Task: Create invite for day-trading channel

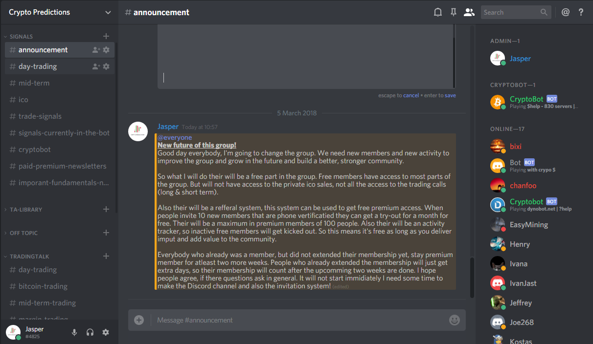Action: coord(96,66)
